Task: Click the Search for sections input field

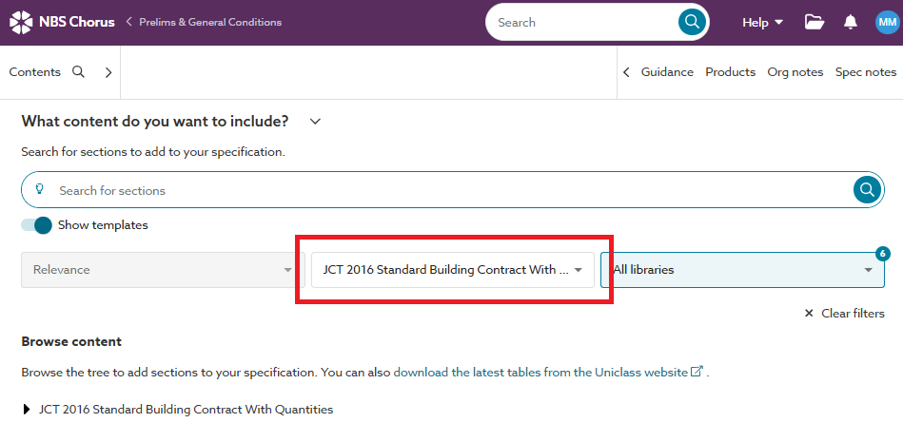Action: [447, 190]
